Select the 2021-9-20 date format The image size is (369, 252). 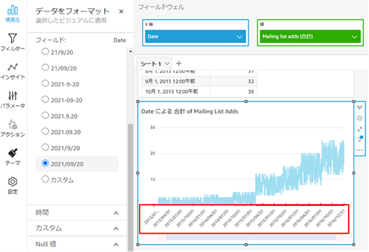click(45, 83)
